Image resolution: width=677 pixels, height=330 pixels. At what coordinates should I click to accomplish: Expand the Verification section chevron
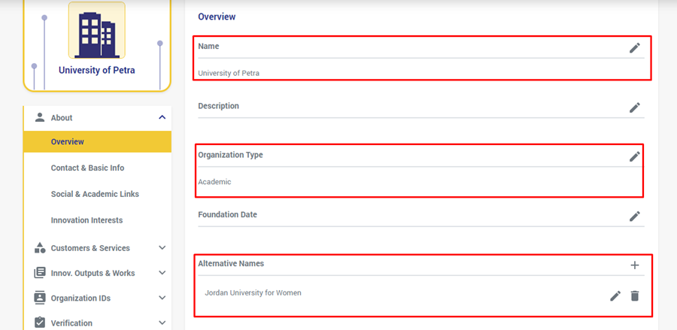[162, 322]
